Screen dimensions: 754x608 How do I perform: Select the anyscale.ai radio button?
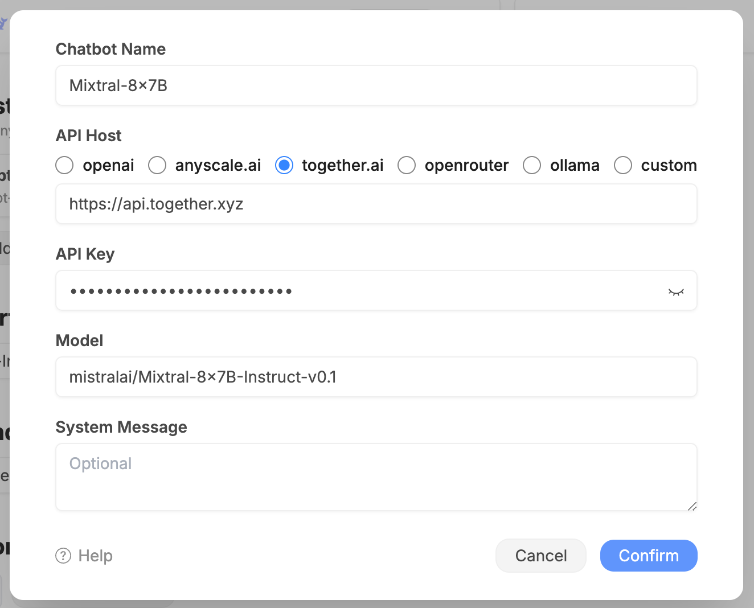click(157, 165)
